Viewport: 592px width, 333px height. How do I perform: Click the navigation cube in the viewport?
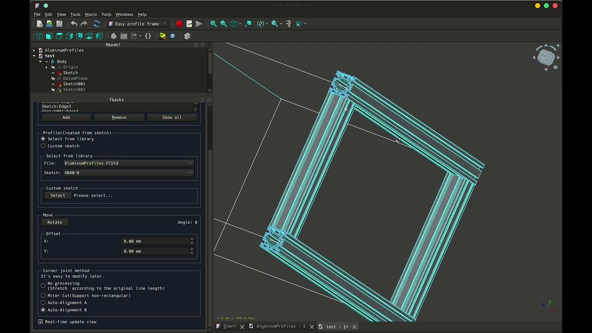click(546, 57)
